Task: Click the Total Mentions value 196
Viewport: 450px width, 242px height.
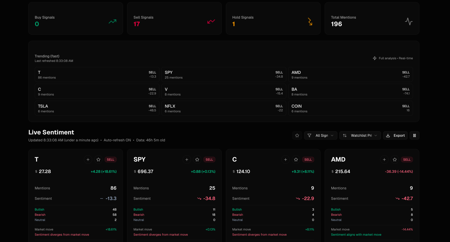Action: (336, 24)
